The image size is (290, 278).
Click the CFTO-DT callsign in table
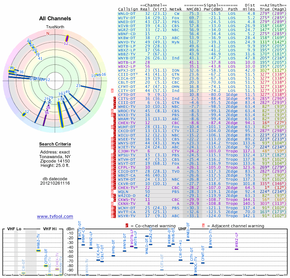[127, 94]
